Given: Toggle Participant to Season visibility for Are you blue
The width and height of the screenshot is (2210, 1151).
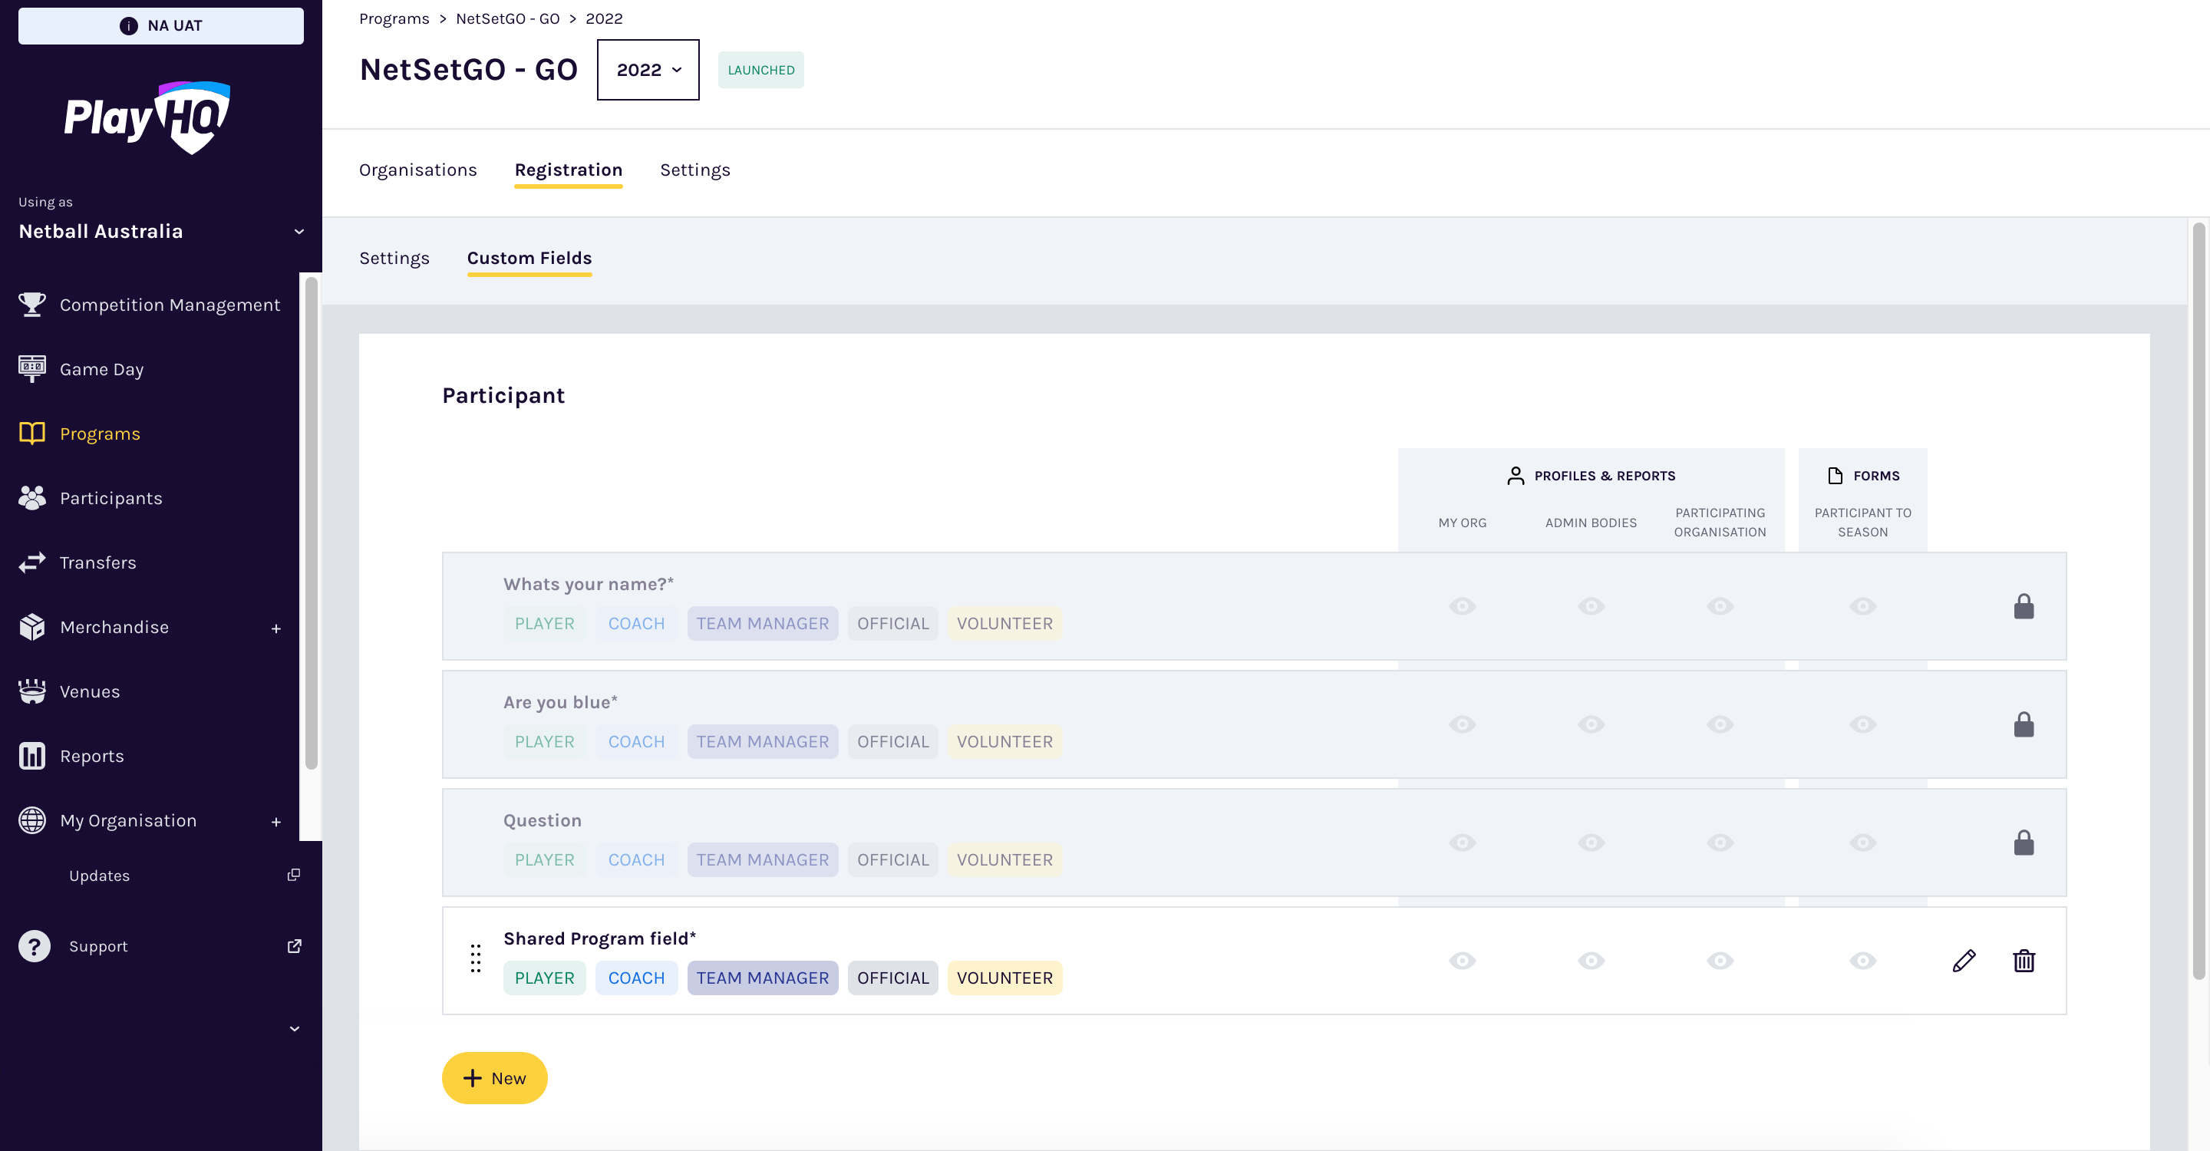Looking at the screenshot, I should 1862,724.
